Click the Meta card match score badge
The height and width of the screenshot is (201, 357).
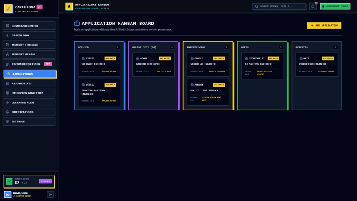[328, 59]
